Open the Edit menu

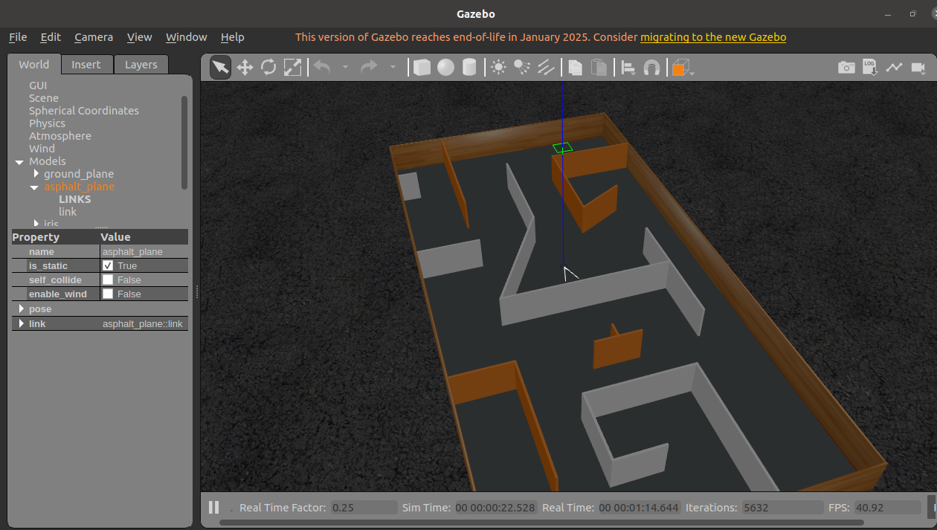tap(51, 37)
